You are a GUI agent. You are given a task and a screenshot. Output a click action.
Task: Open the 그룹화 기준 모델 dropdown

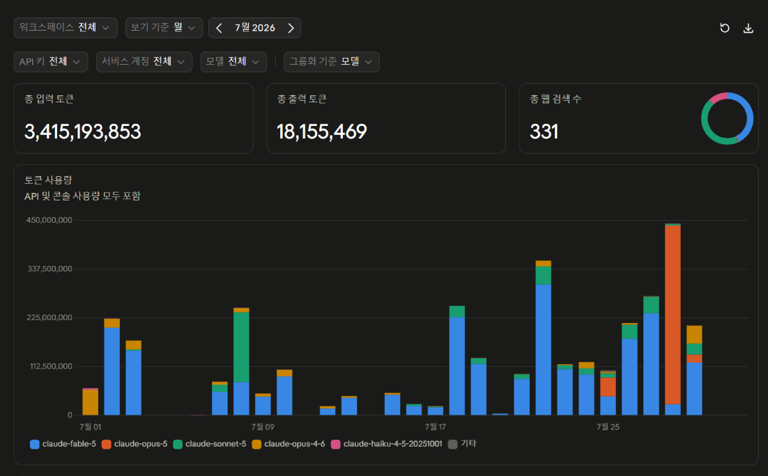click(332, 62)
